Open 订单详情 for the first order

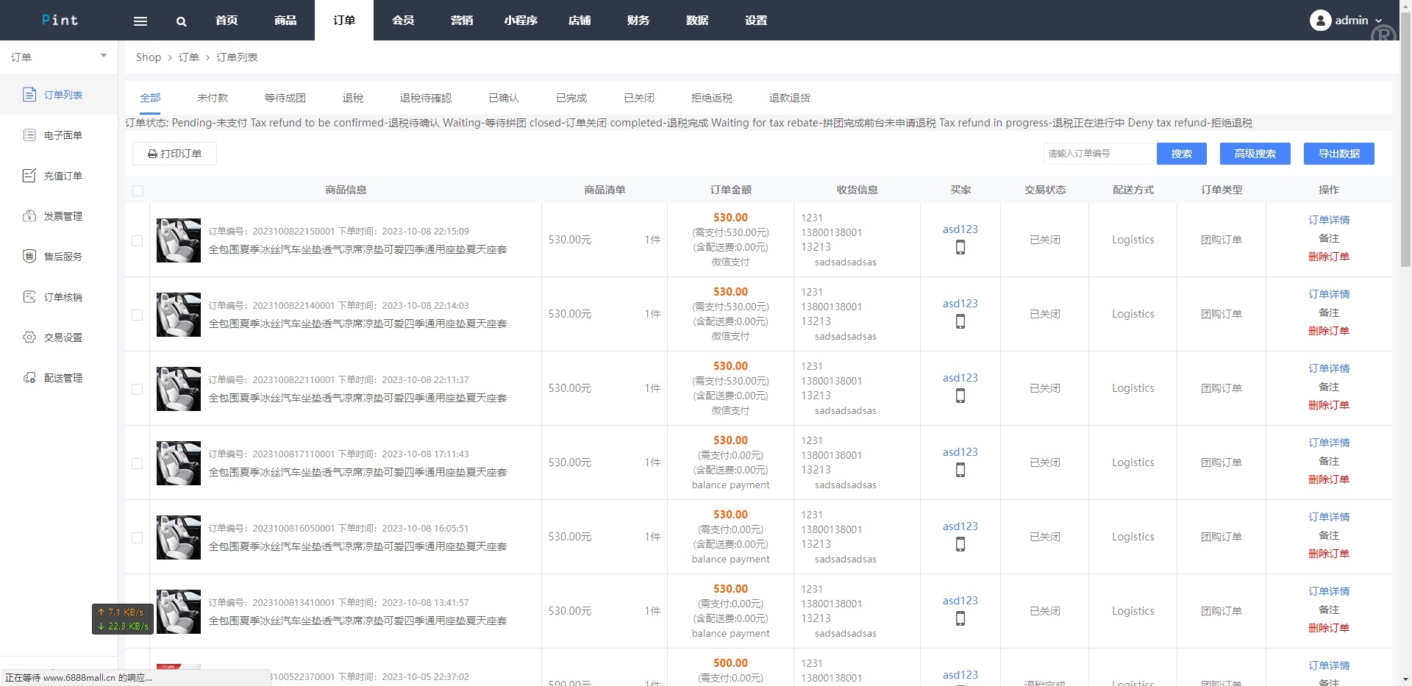[1328, 220]
